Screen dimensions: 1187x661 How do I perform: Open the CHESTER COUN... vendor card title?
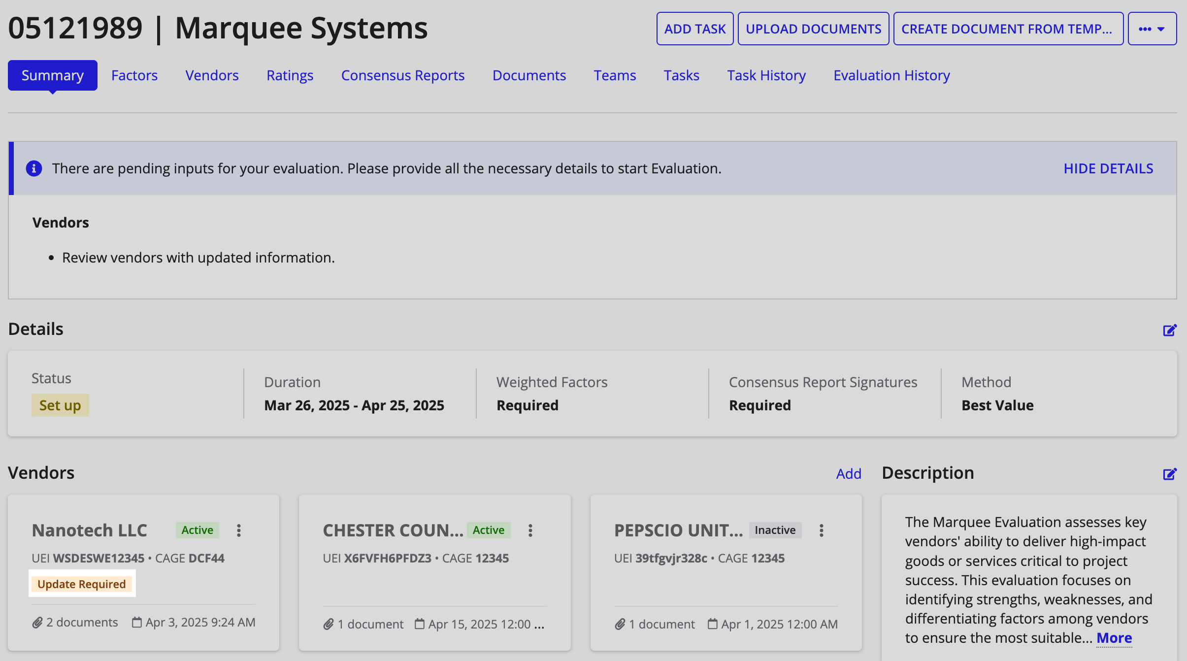393,530
